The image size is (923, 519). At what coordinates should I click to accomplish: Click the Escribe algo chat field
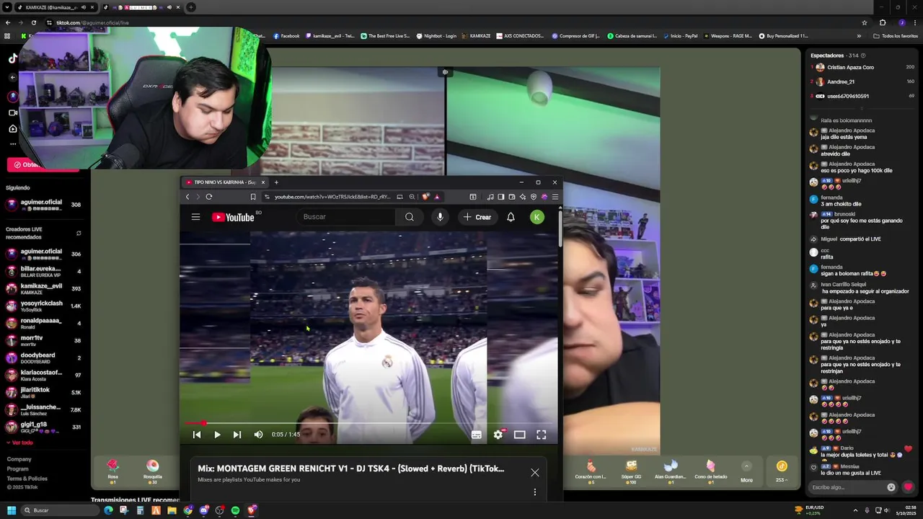click(845, 487)
